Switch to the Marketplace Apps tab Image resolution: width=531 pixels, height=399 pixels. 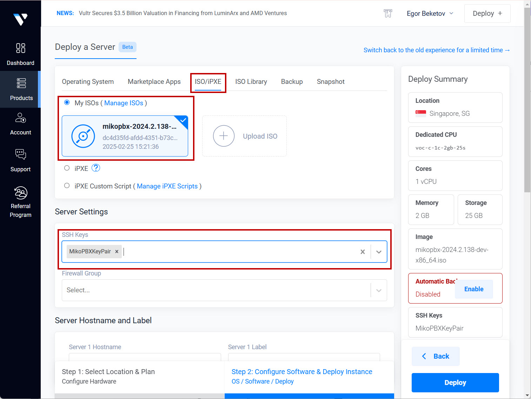point(154,82)
